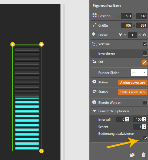This screenshot has width=148, height=160.
Task: Open the Runder Slider dropdown
Action: coord(139,73)
